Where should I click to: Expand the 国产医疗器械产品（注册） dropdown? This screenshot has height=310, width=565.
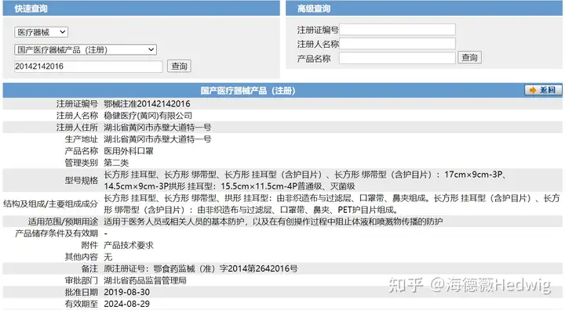pyautogui.click(x=86, y=49)
